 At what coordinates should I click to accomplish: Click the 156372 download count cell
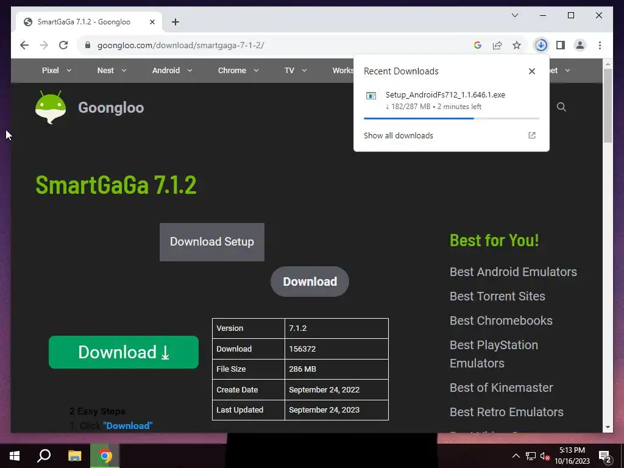click(336, 349)
